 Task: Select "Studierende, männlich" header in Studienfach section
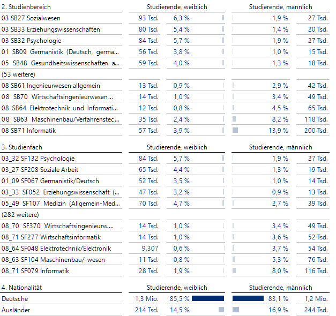coord(280,147)
